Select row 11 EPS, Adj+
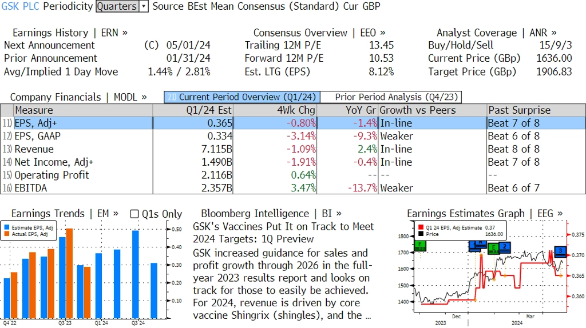 pyautogui.click(x=293, y=123)
